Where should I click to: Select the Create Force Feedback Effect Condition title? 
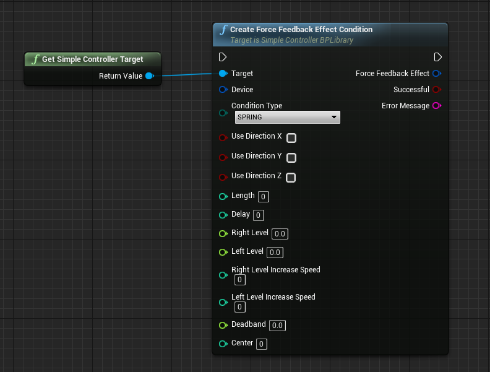coord(301,30)
